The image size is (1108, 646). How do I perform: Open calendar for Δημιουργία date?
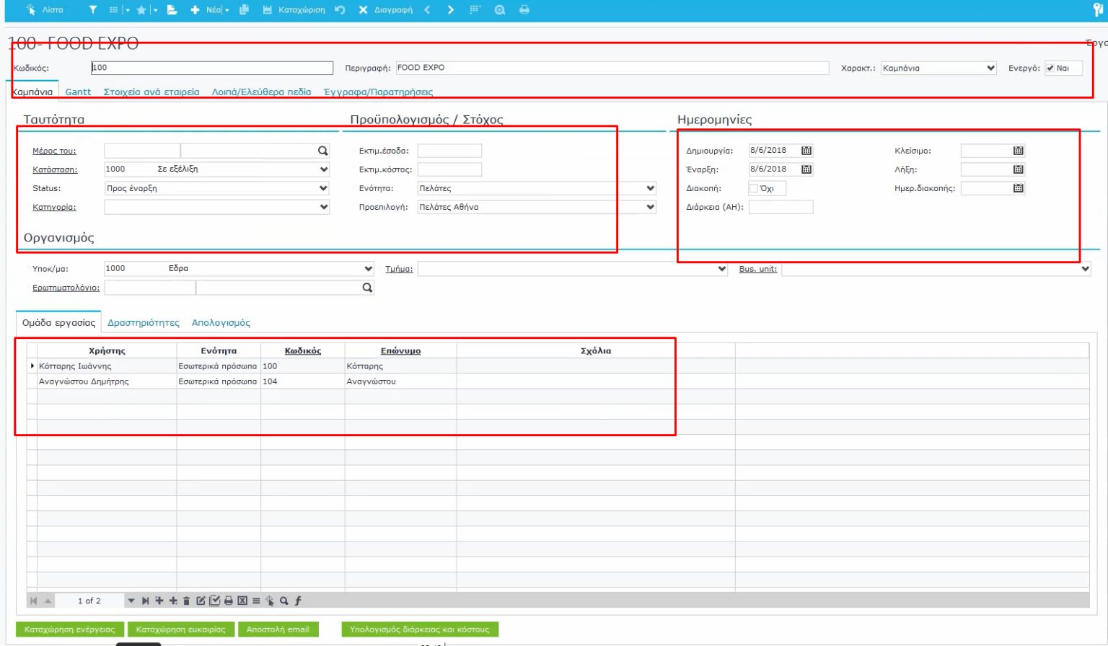(806, 151)
